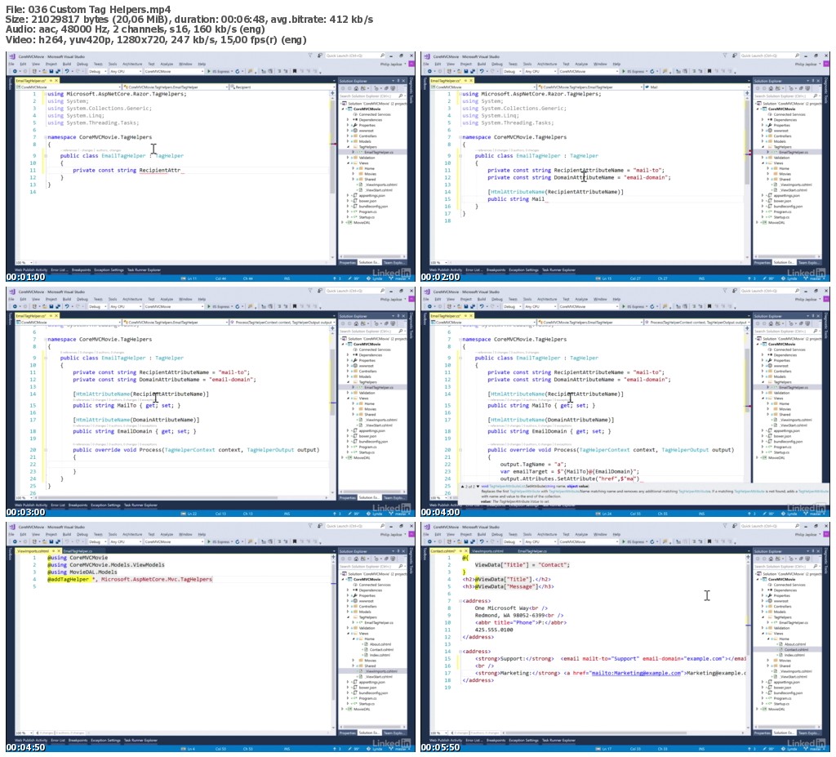Expand the Controllers folder in 00:02:00 Solution Explorer
The width and height of the screenshot is (836, 757).
pyautogui.click(x=763, y=136)
